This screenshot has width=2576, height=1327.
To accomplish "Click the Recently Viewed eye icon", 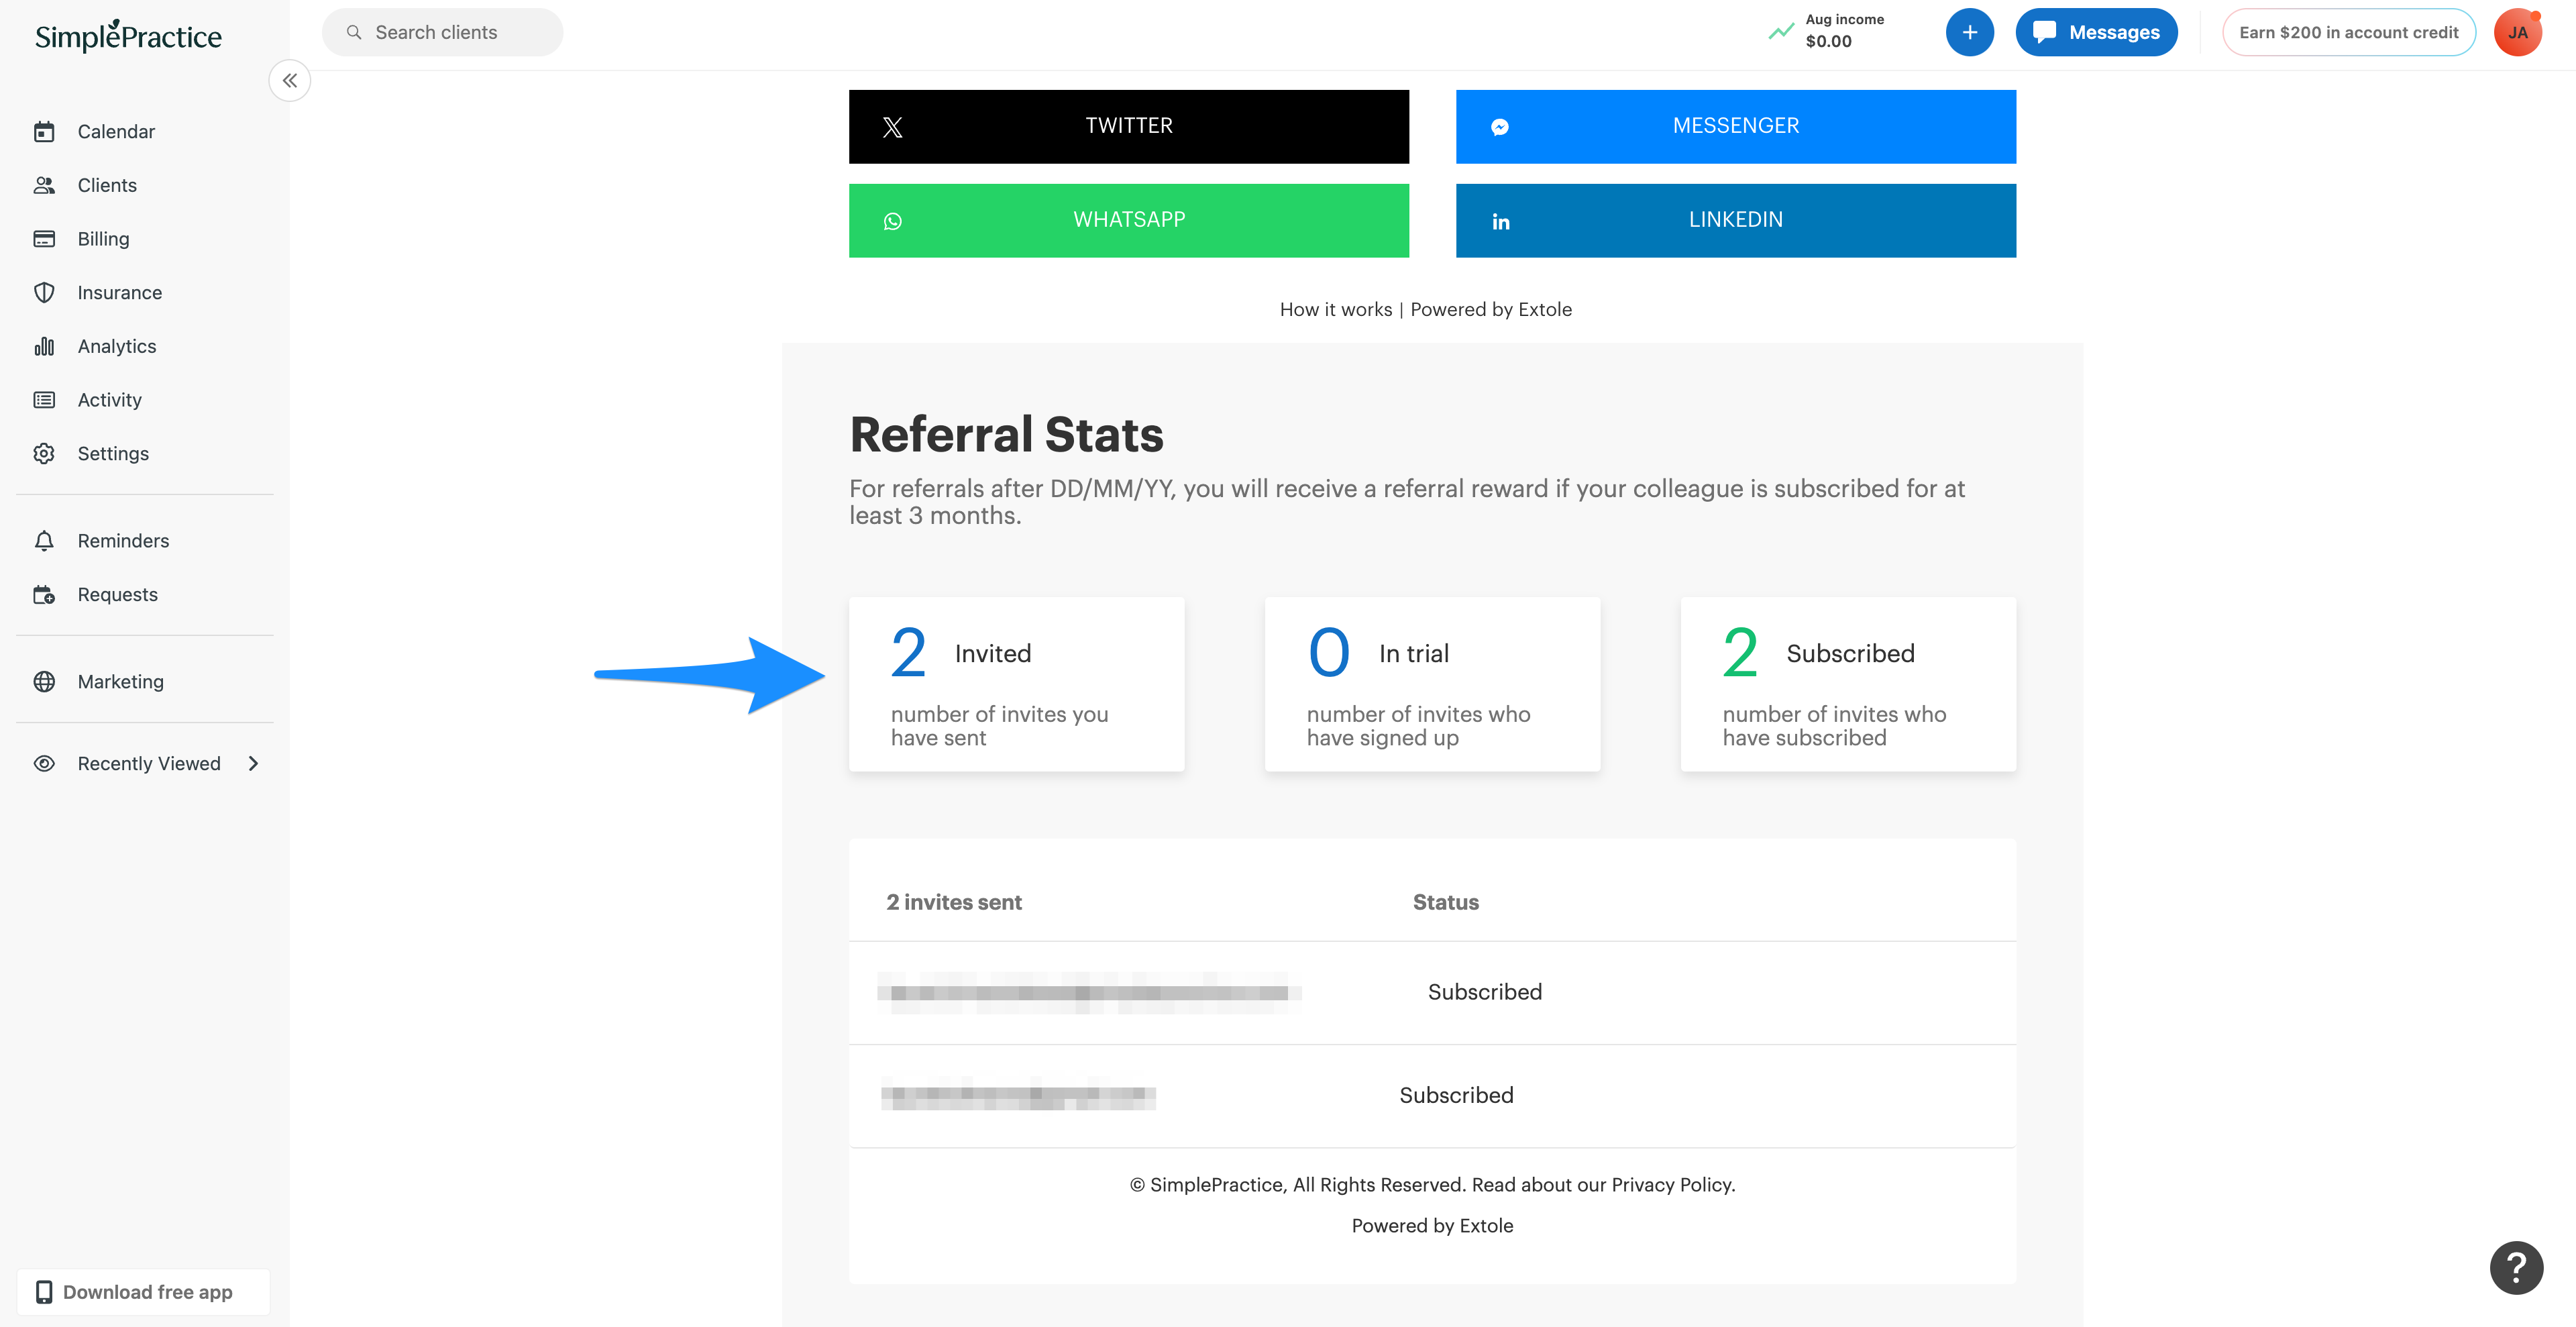I will point(44,764).
